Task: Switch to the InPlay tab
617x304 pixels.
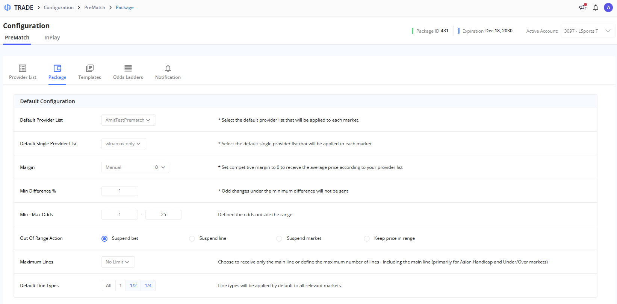Action: pyautogui.click(x=52, y=38)
